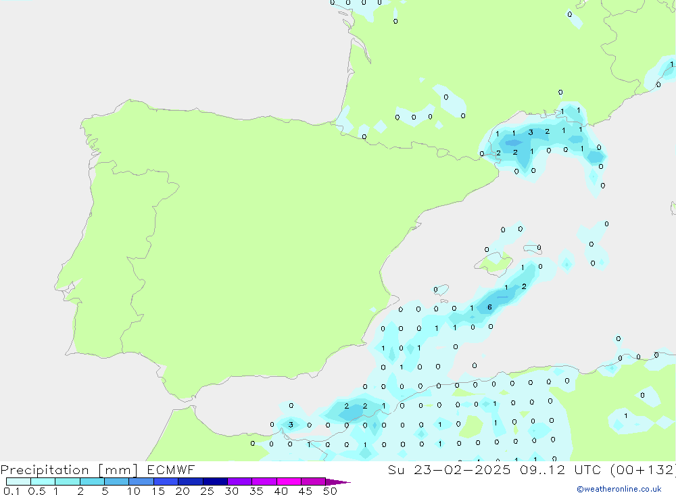676x495 pixels.
Task: Click the '20' legend scale label
Action: click(183, 491)
